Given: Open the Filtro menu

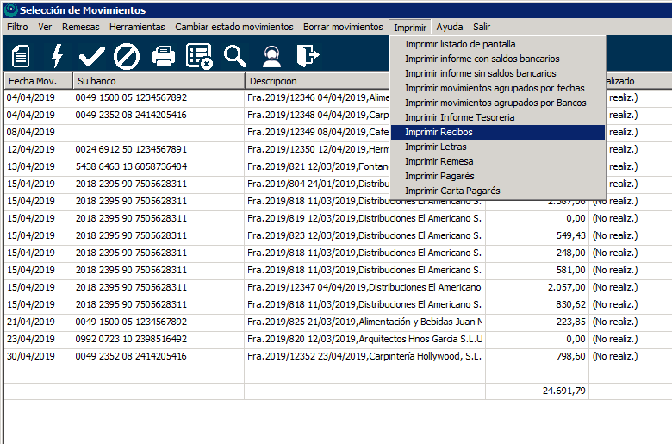Looking at the screenshot, I should click(x=17, y=27).
